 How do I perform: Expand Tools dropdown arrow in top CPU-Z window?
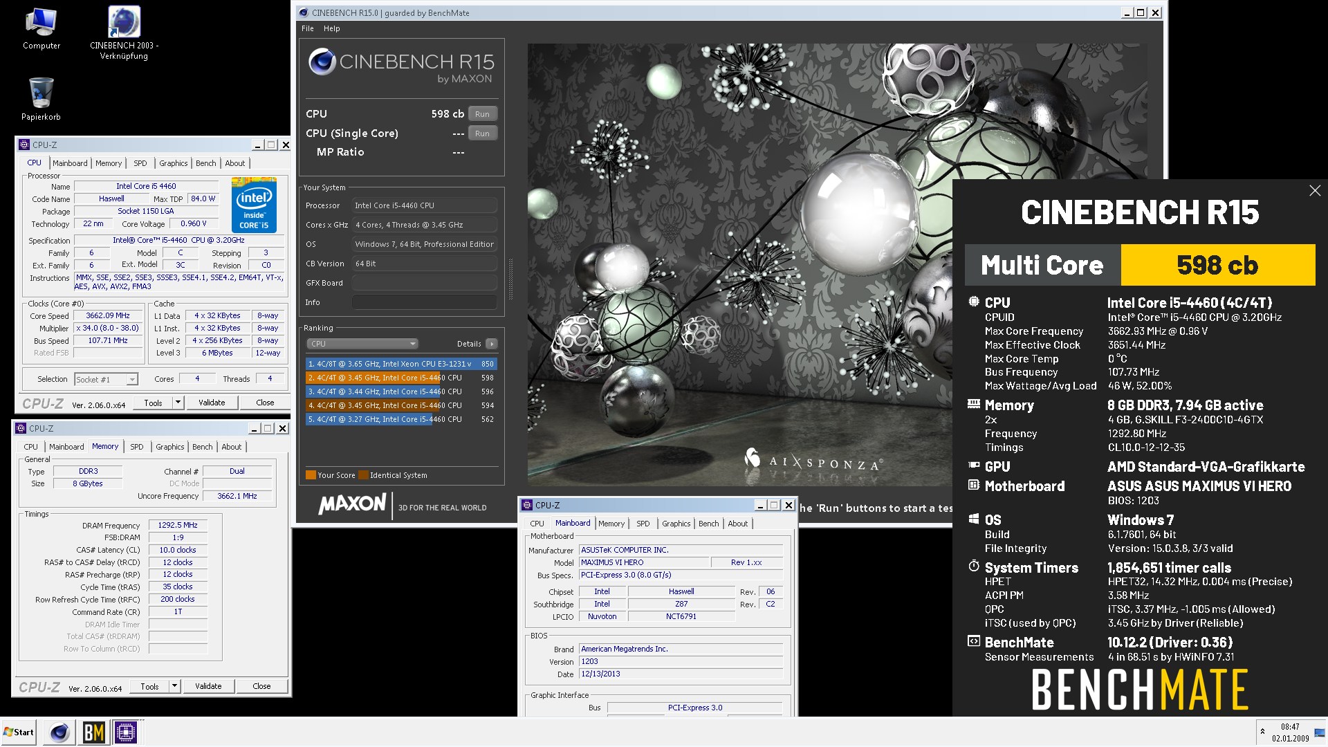pos(178,403)
